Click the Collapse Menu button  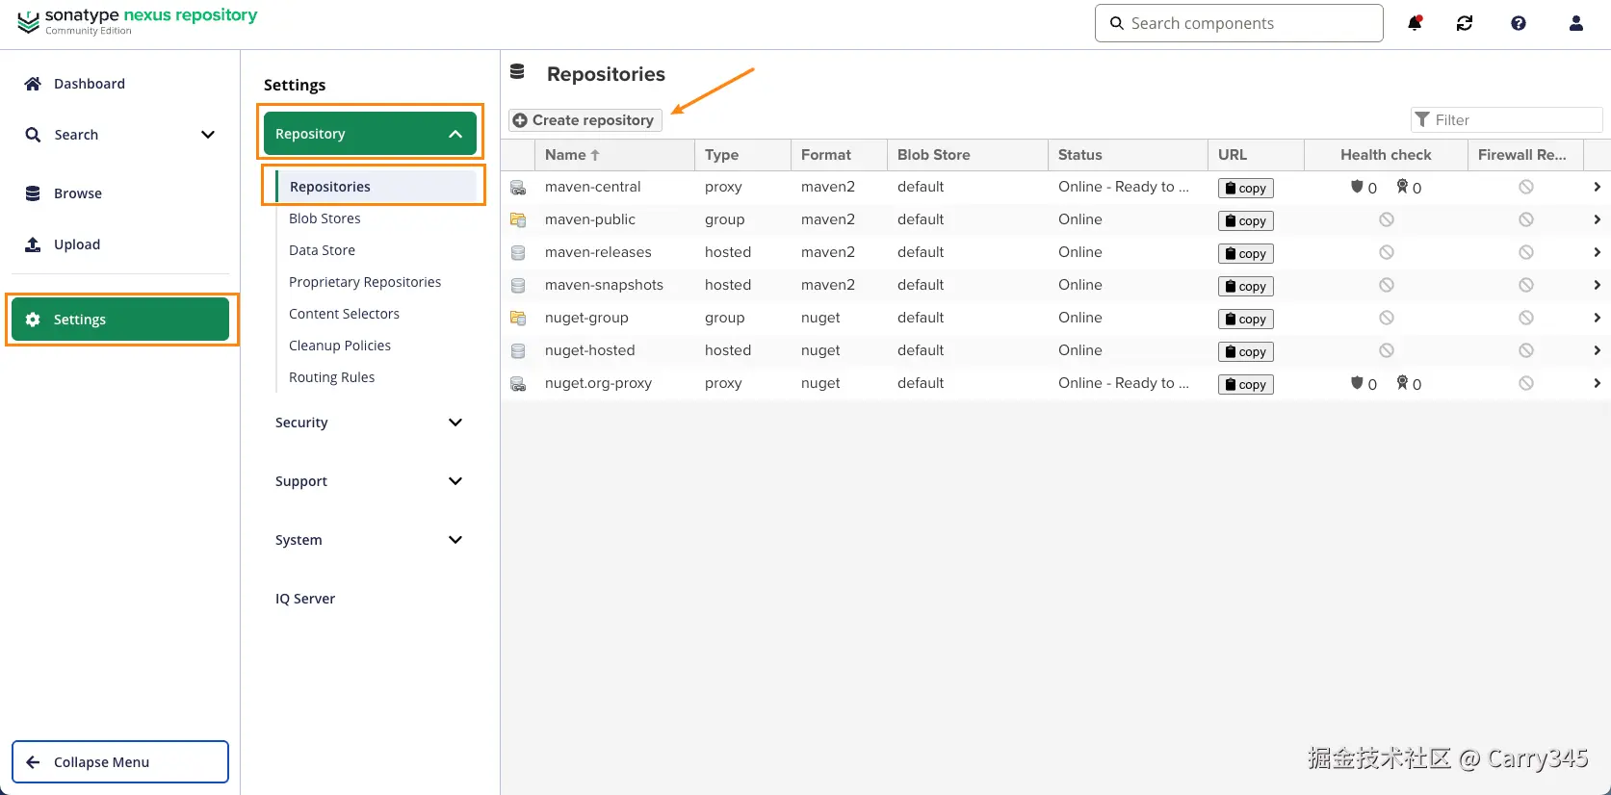(120, 762)
